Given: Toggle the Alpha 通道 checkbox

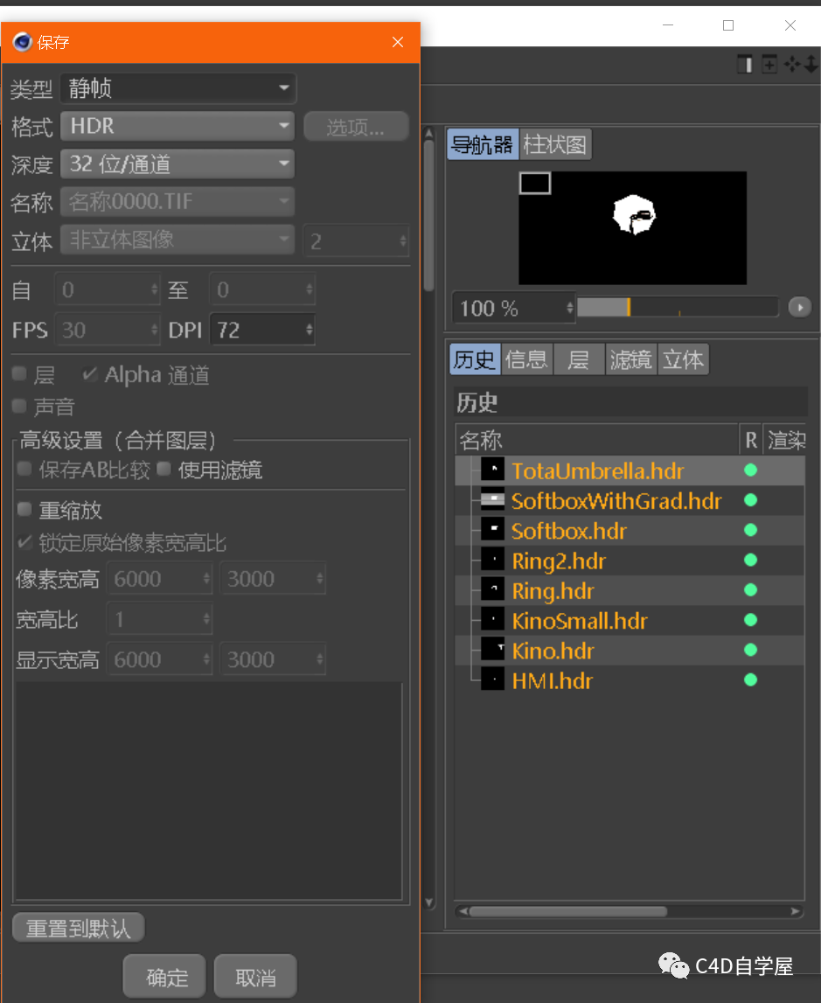Looking at the screenshot, I should (90, 374).
